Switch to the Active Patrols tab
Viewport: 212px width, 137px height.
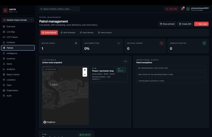(x=49, y=32)
